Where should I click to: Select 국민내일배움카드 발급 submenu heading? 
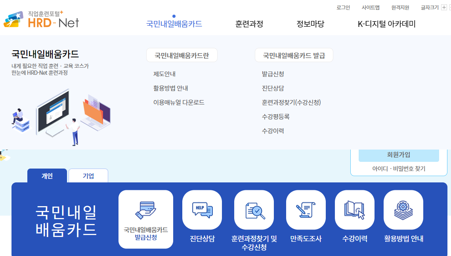pos(294,55)
